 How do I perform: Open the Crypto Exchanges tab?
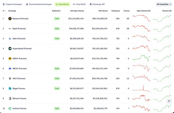coord(12,4)
